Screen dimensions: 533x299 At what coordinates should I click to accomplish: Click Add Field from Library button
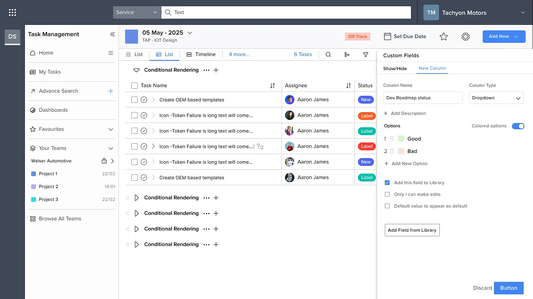[x=412, y=230]
